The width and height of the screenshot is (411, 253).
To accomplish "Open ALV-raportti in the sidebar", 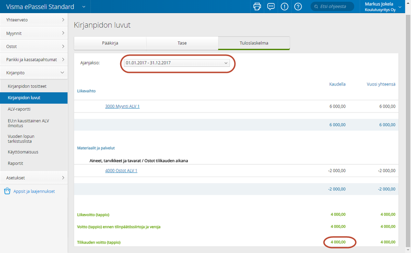I will coord(19,109).
